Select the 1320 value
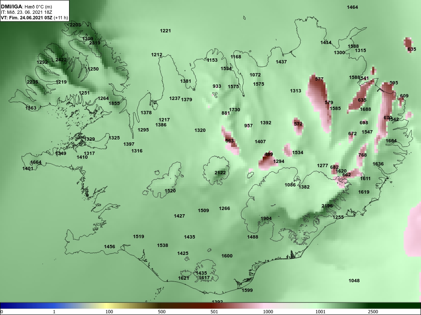 coord(200,131)
